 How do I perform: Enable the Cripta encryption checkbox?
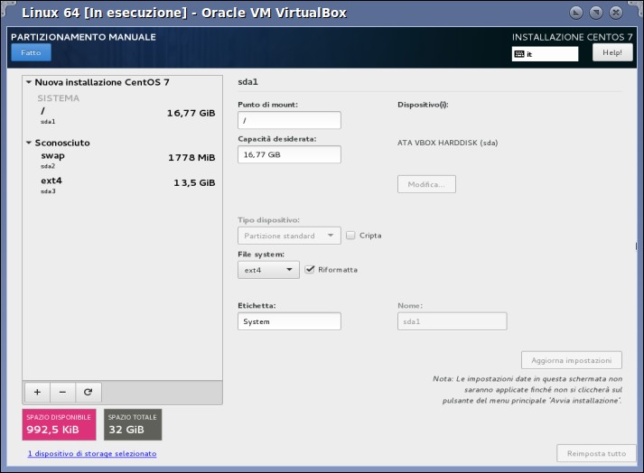350,236
